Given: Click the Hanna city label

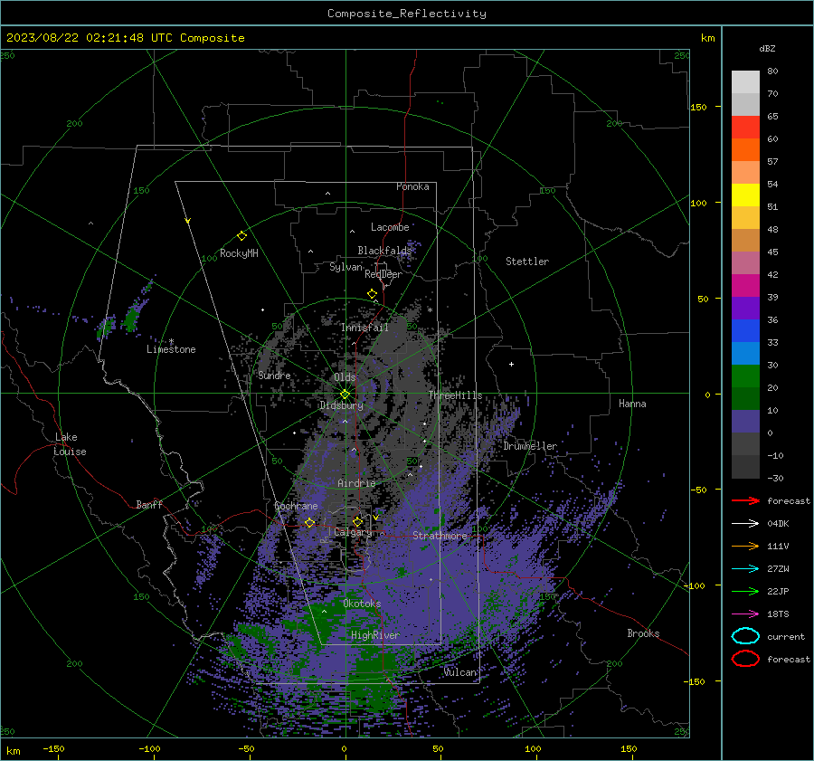Looking at the screenshot, I should coord(632,404).
